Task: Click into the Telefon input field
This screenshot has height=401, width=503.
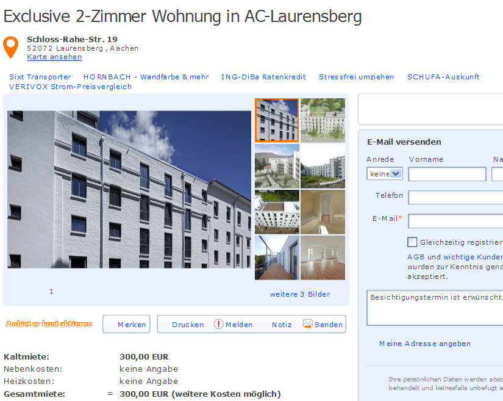Action: coord(455,198)
